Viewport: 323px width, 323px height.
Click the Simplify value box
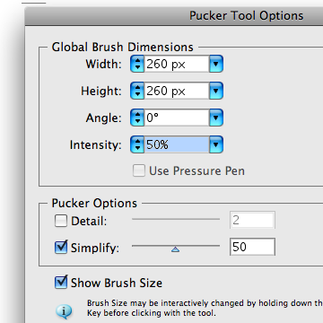tap(252, 247)
